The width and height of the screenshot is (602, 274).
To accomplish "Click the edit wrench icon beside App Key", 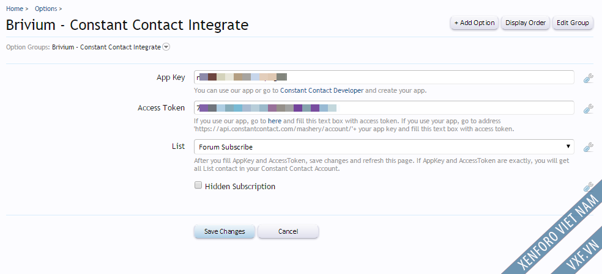I will 588,78.
